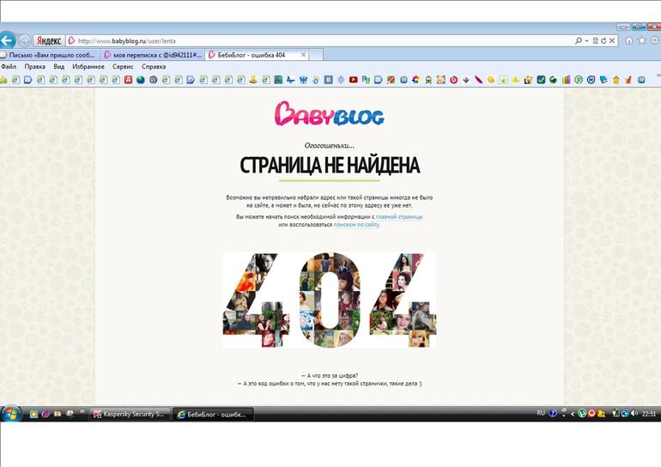Click the colorful pinwheel favorites icon
The height and width of the screenshot is (467, 661).
[415, 80]
